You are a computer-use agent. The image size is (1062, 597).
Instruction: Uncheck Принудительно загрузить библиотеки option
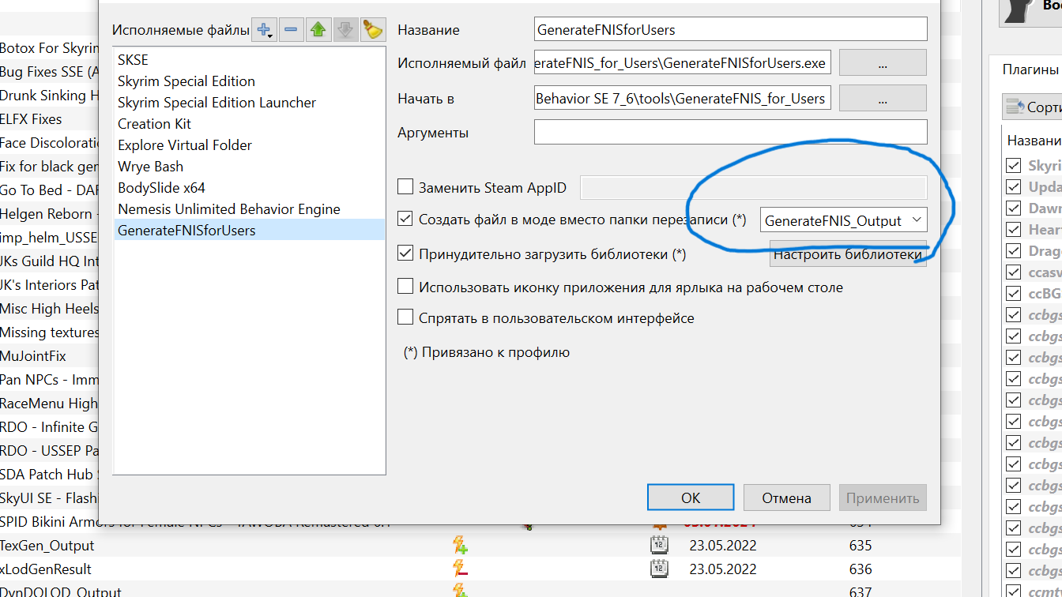click(405, 253)
